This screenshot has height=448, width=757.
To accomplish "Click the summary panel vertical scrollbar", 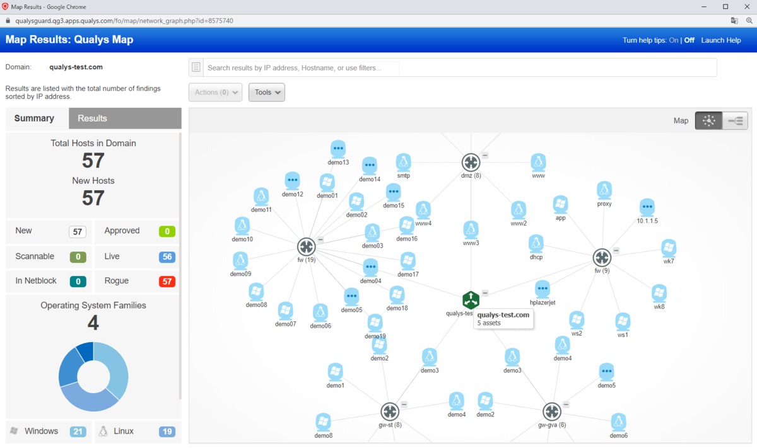I will click(x=180, y=265).
